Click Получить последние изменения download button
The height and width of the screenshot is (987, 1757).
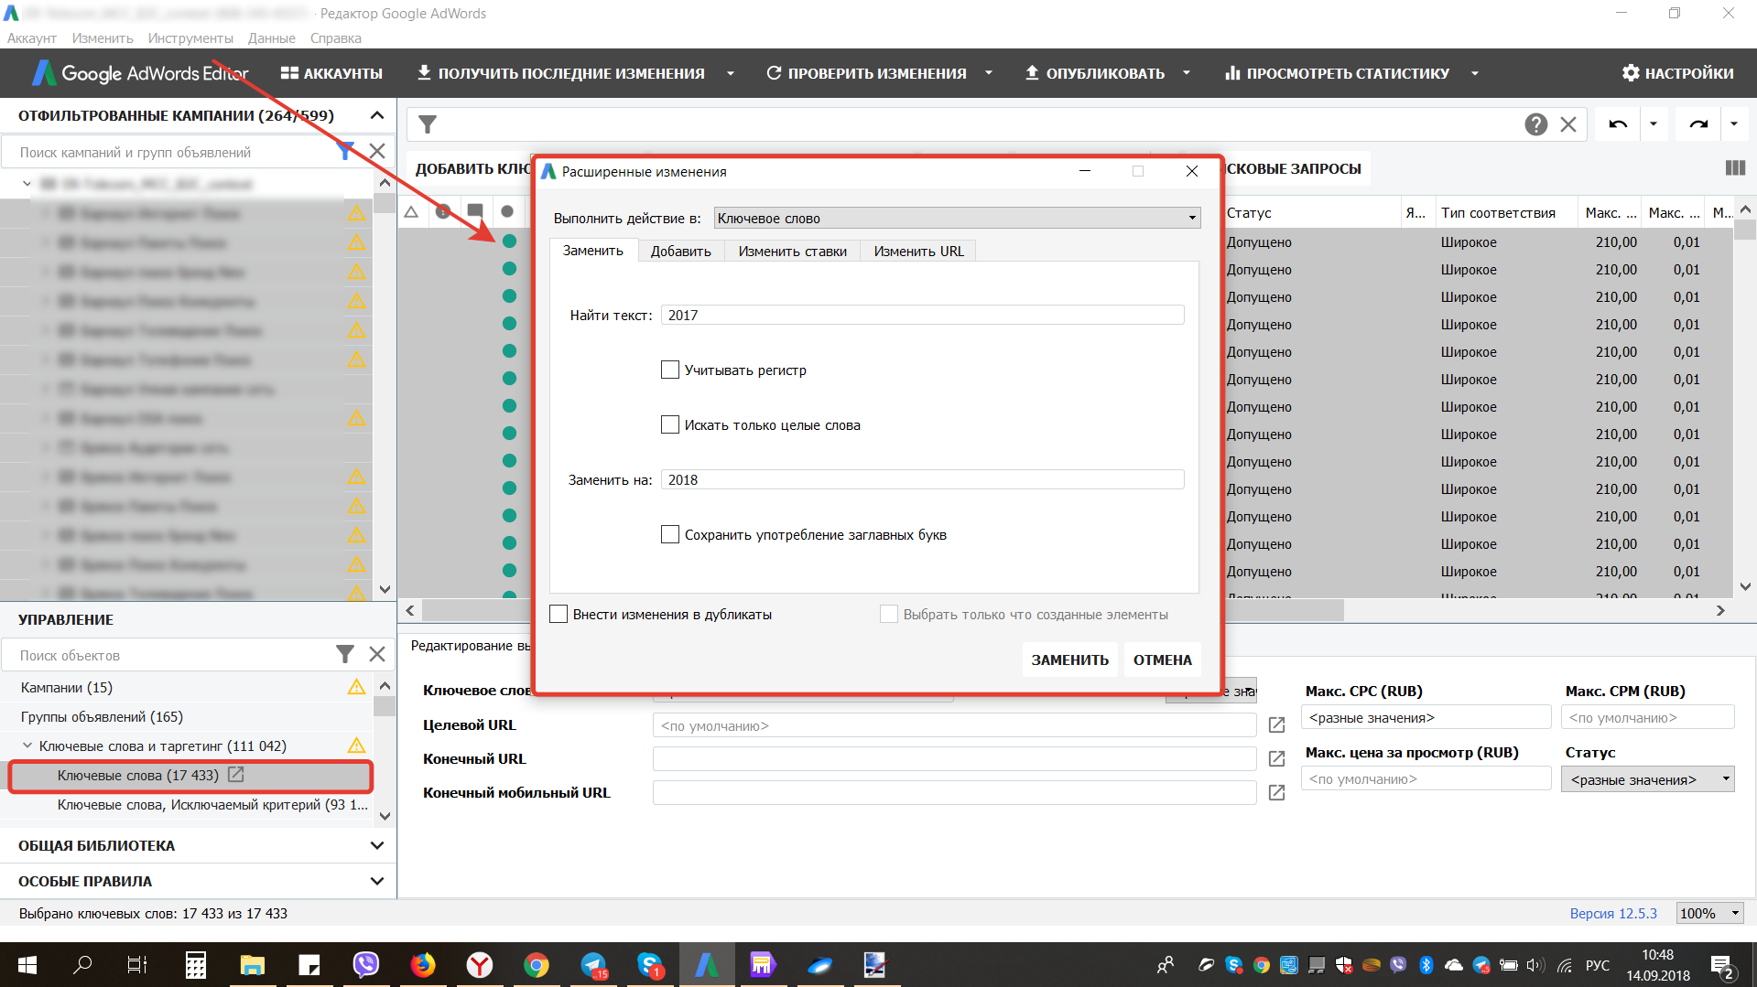560,73
